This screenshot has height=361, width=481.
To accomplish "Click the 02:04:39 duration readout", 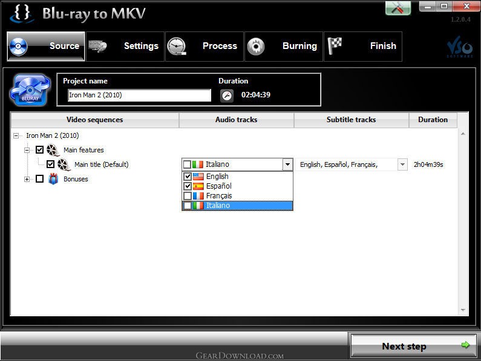I will [256, 95].
